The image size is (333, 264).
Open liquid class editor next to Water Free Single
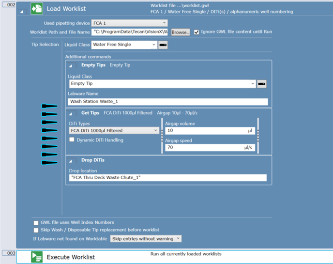163,45
